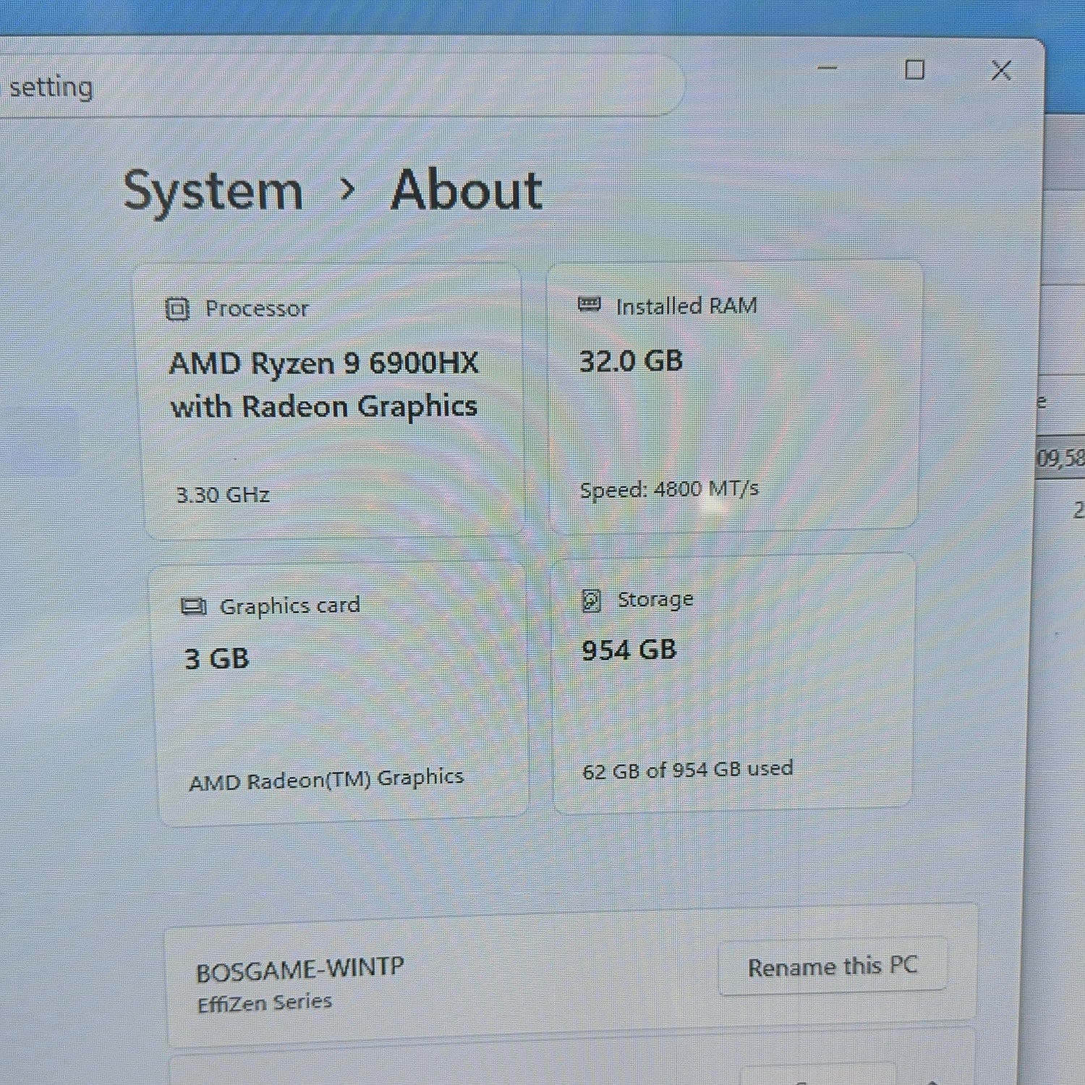The image size is (1085, 1085).
Task: Click the Graphics card icon
Action: (x=193, y=606)
